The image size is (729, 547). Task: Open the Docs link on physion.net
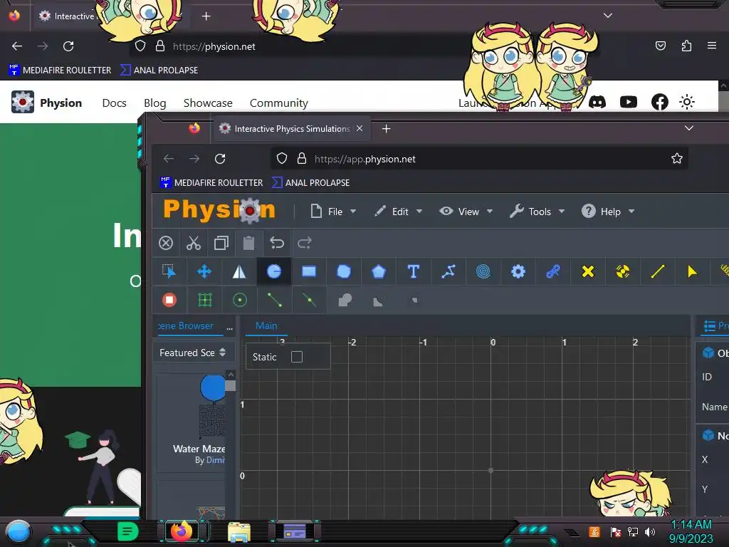point(115,103)
